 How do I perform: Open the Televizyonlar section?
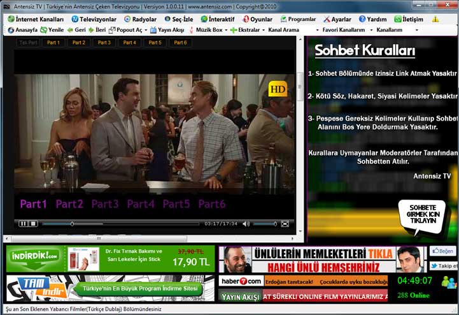[x=94, y=19]
